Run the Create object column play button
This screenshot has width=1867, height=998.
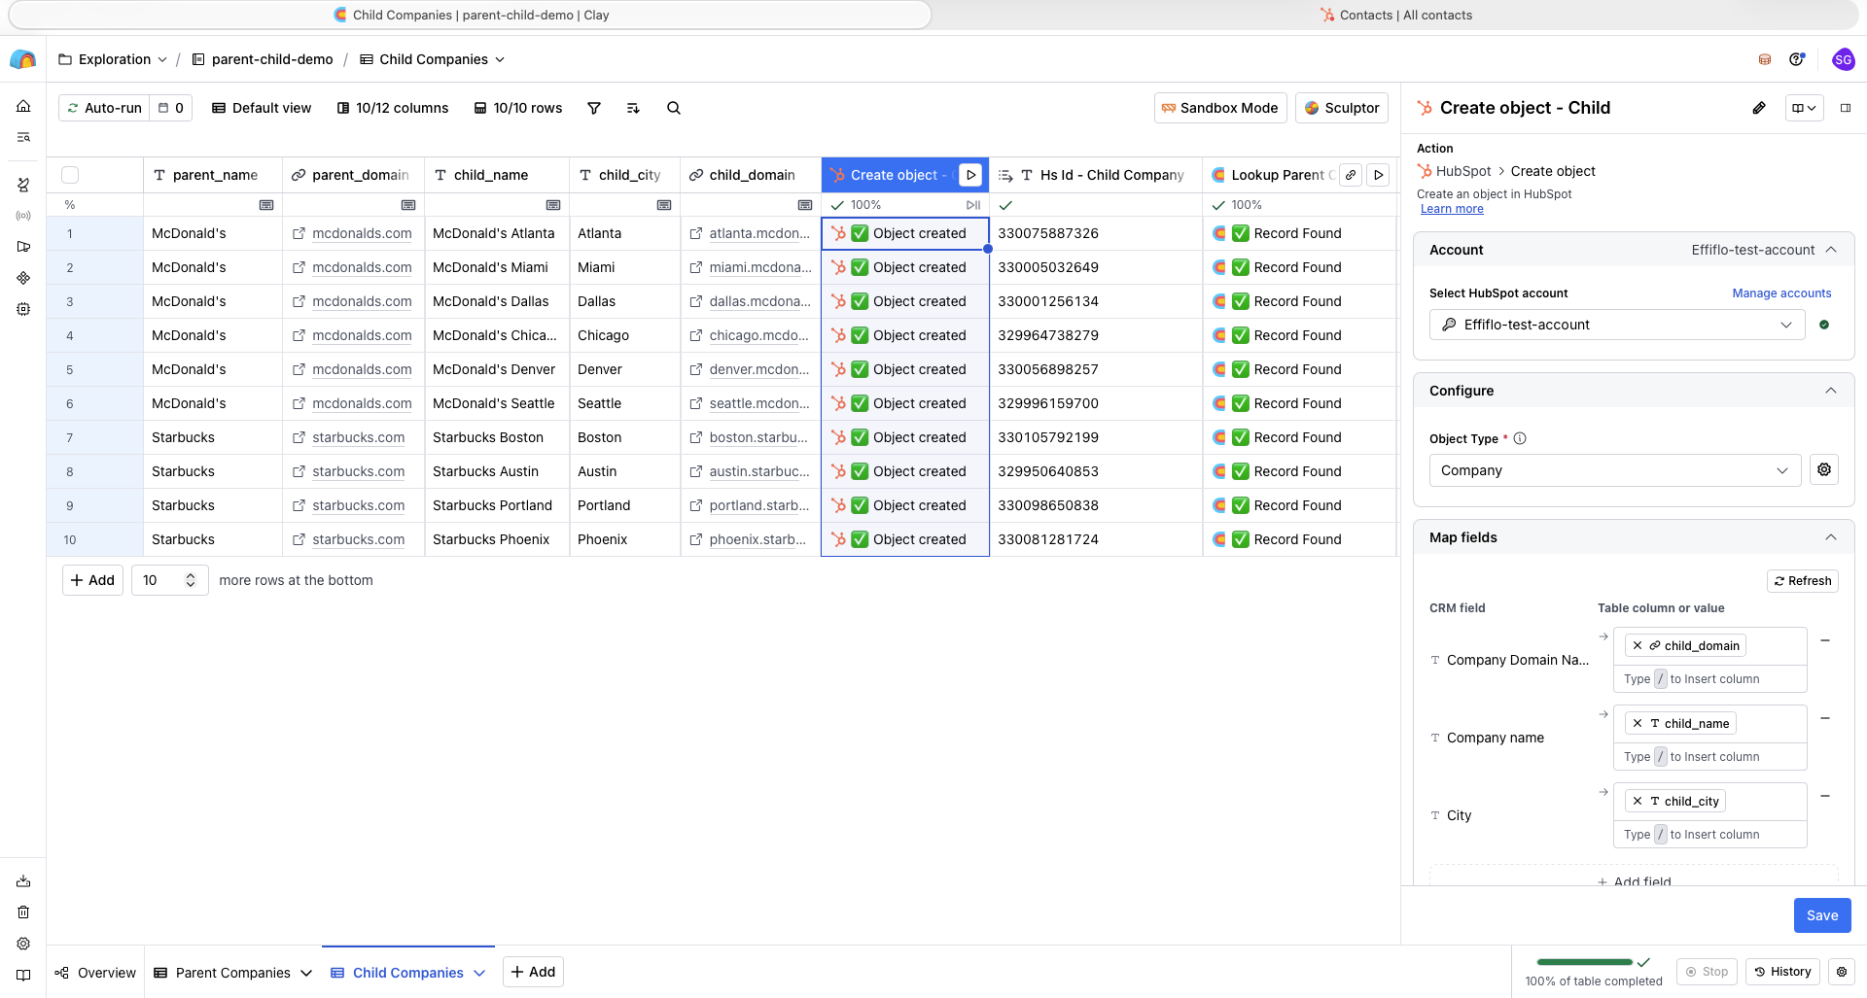[x=970, y=175]
